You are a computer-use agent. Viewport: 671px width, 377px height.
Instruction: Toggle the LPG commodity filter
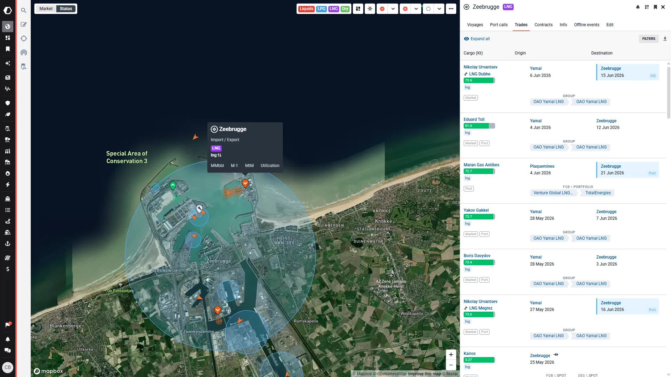click(x=322, y=9)
